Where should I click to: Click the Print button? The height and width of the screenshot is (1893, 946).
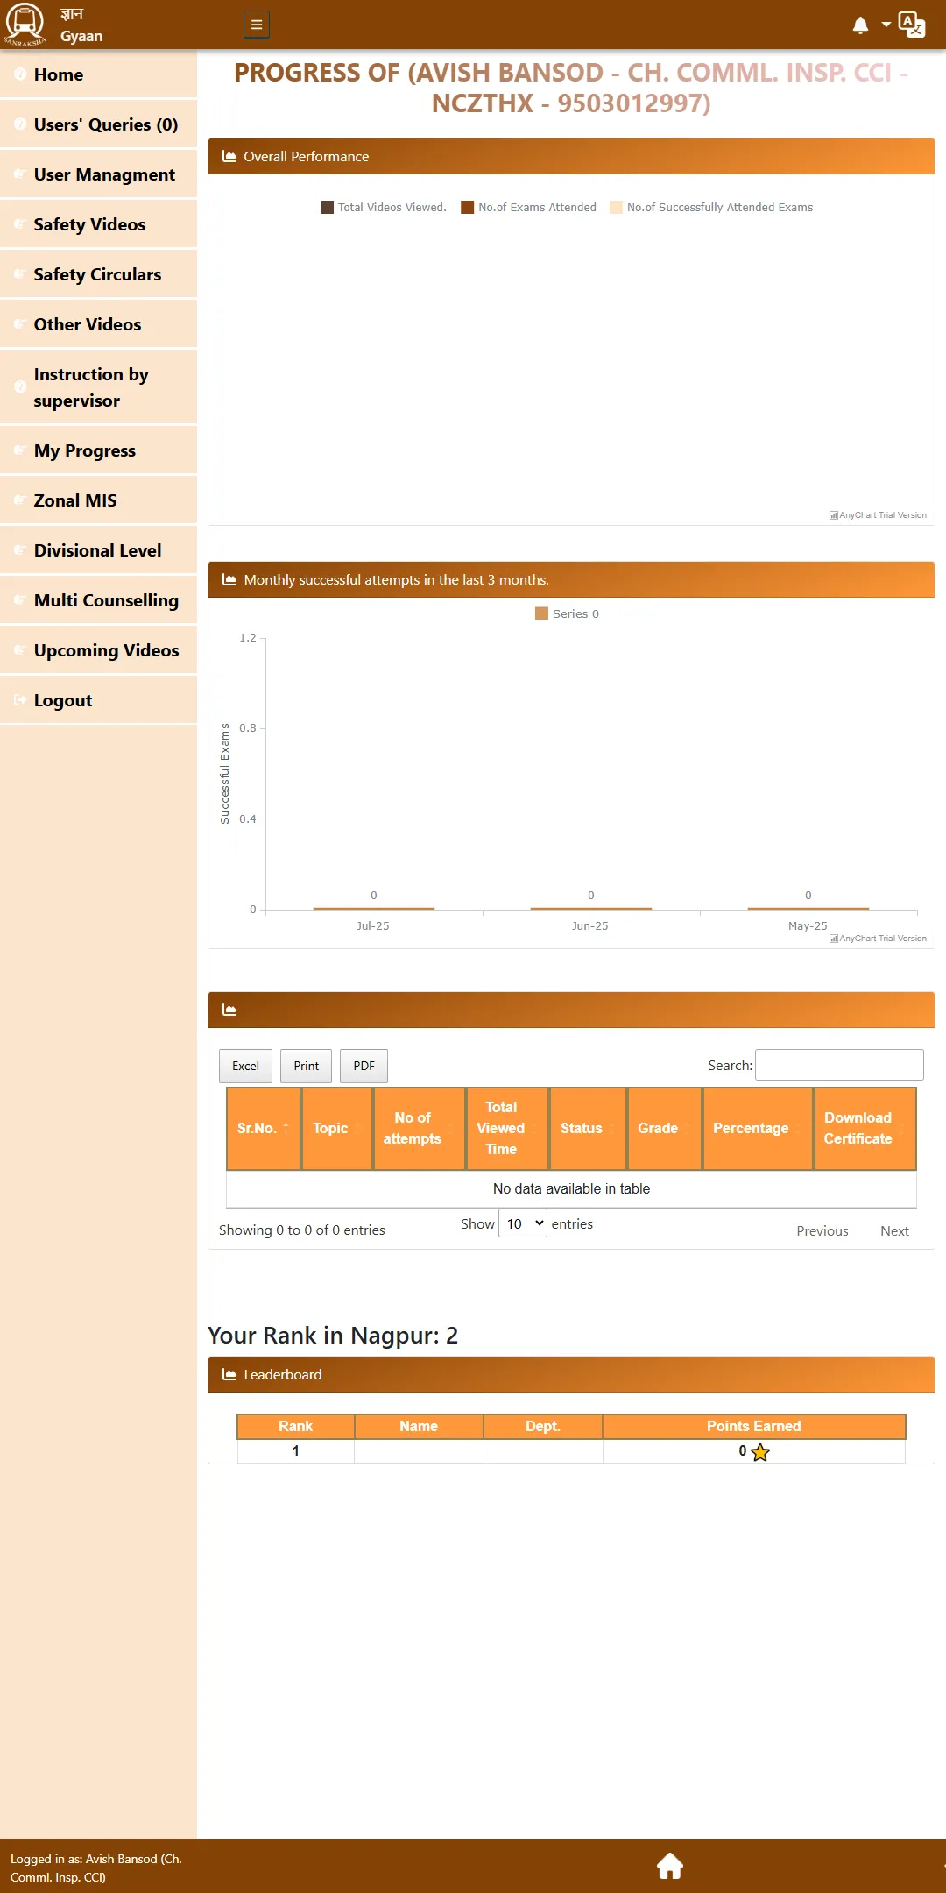[x=306, y=1066]
